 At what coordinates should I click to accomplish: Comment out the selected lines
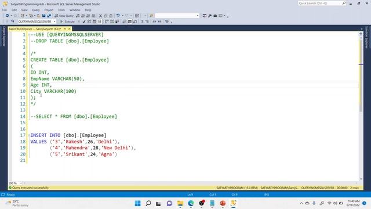tap(142, 21)
